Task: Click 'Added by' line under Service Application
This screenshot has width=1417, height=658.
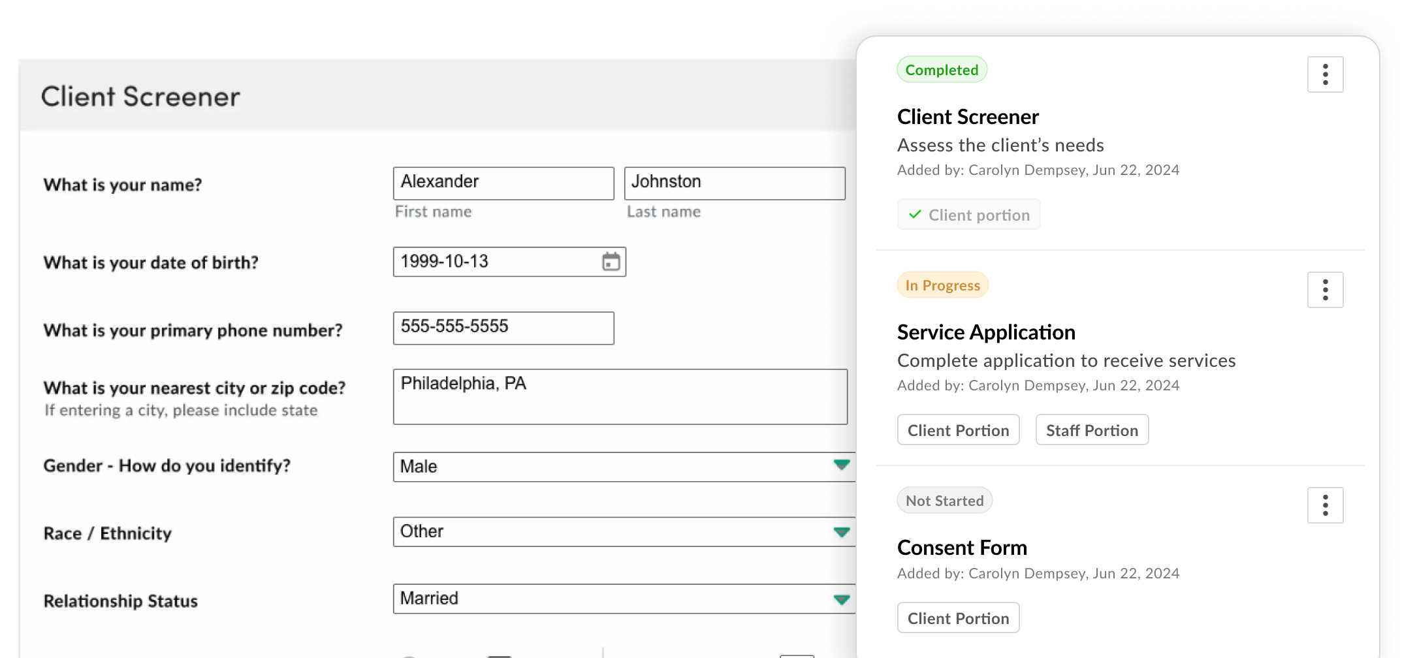Action: [x=1038, y=385]
